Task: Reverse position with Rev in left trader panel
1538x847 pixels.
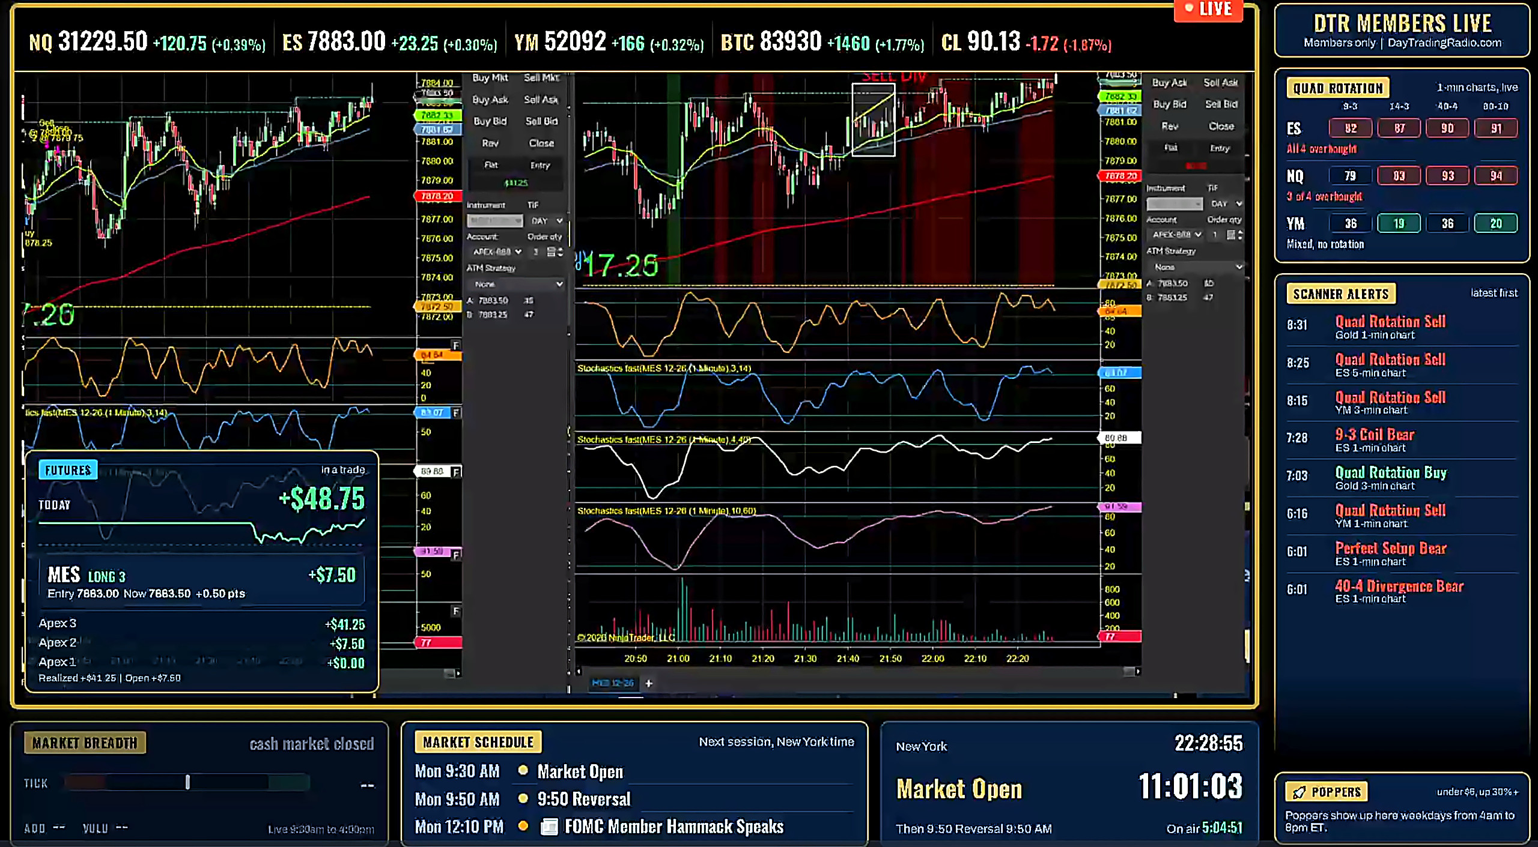Action: click(x=490, y=143)
